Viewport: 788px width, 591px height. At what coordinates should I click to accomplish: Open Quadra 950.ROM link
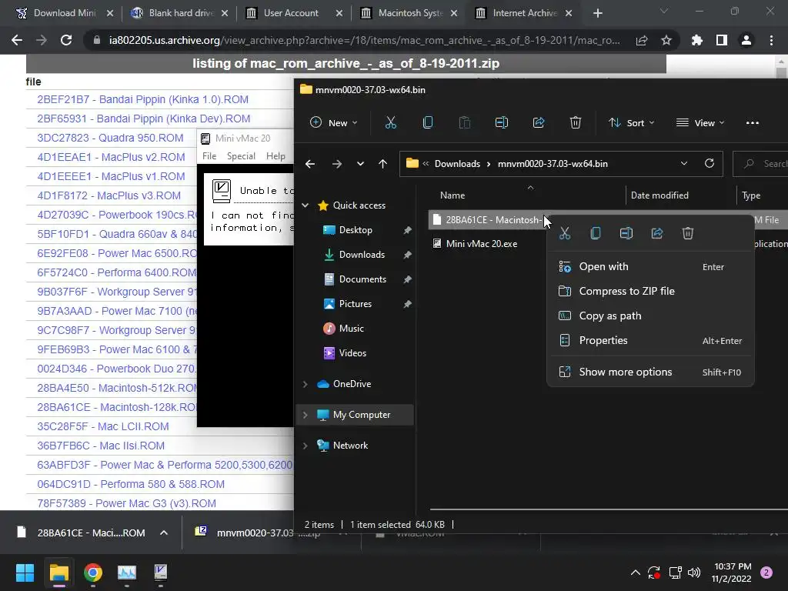point(110,139)
